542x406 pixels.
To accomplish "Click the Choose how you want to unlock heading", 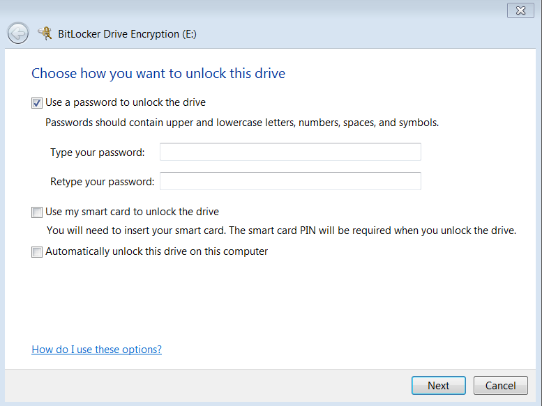I will (x=158, y=73).
